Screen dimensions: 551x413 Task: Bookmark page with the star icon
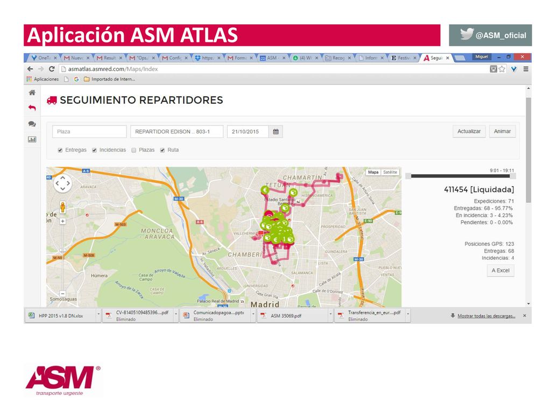(x=502, y=69)
